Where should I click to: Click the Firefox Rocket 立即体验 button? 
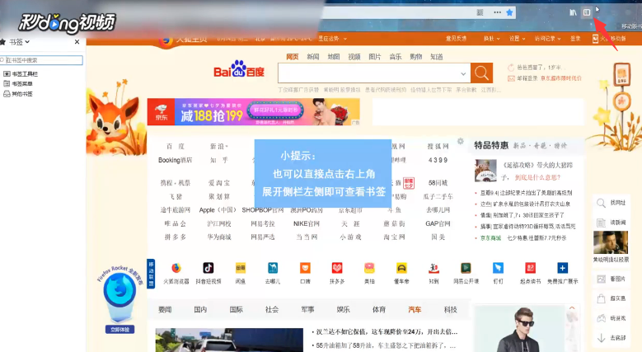click(120, 330)
